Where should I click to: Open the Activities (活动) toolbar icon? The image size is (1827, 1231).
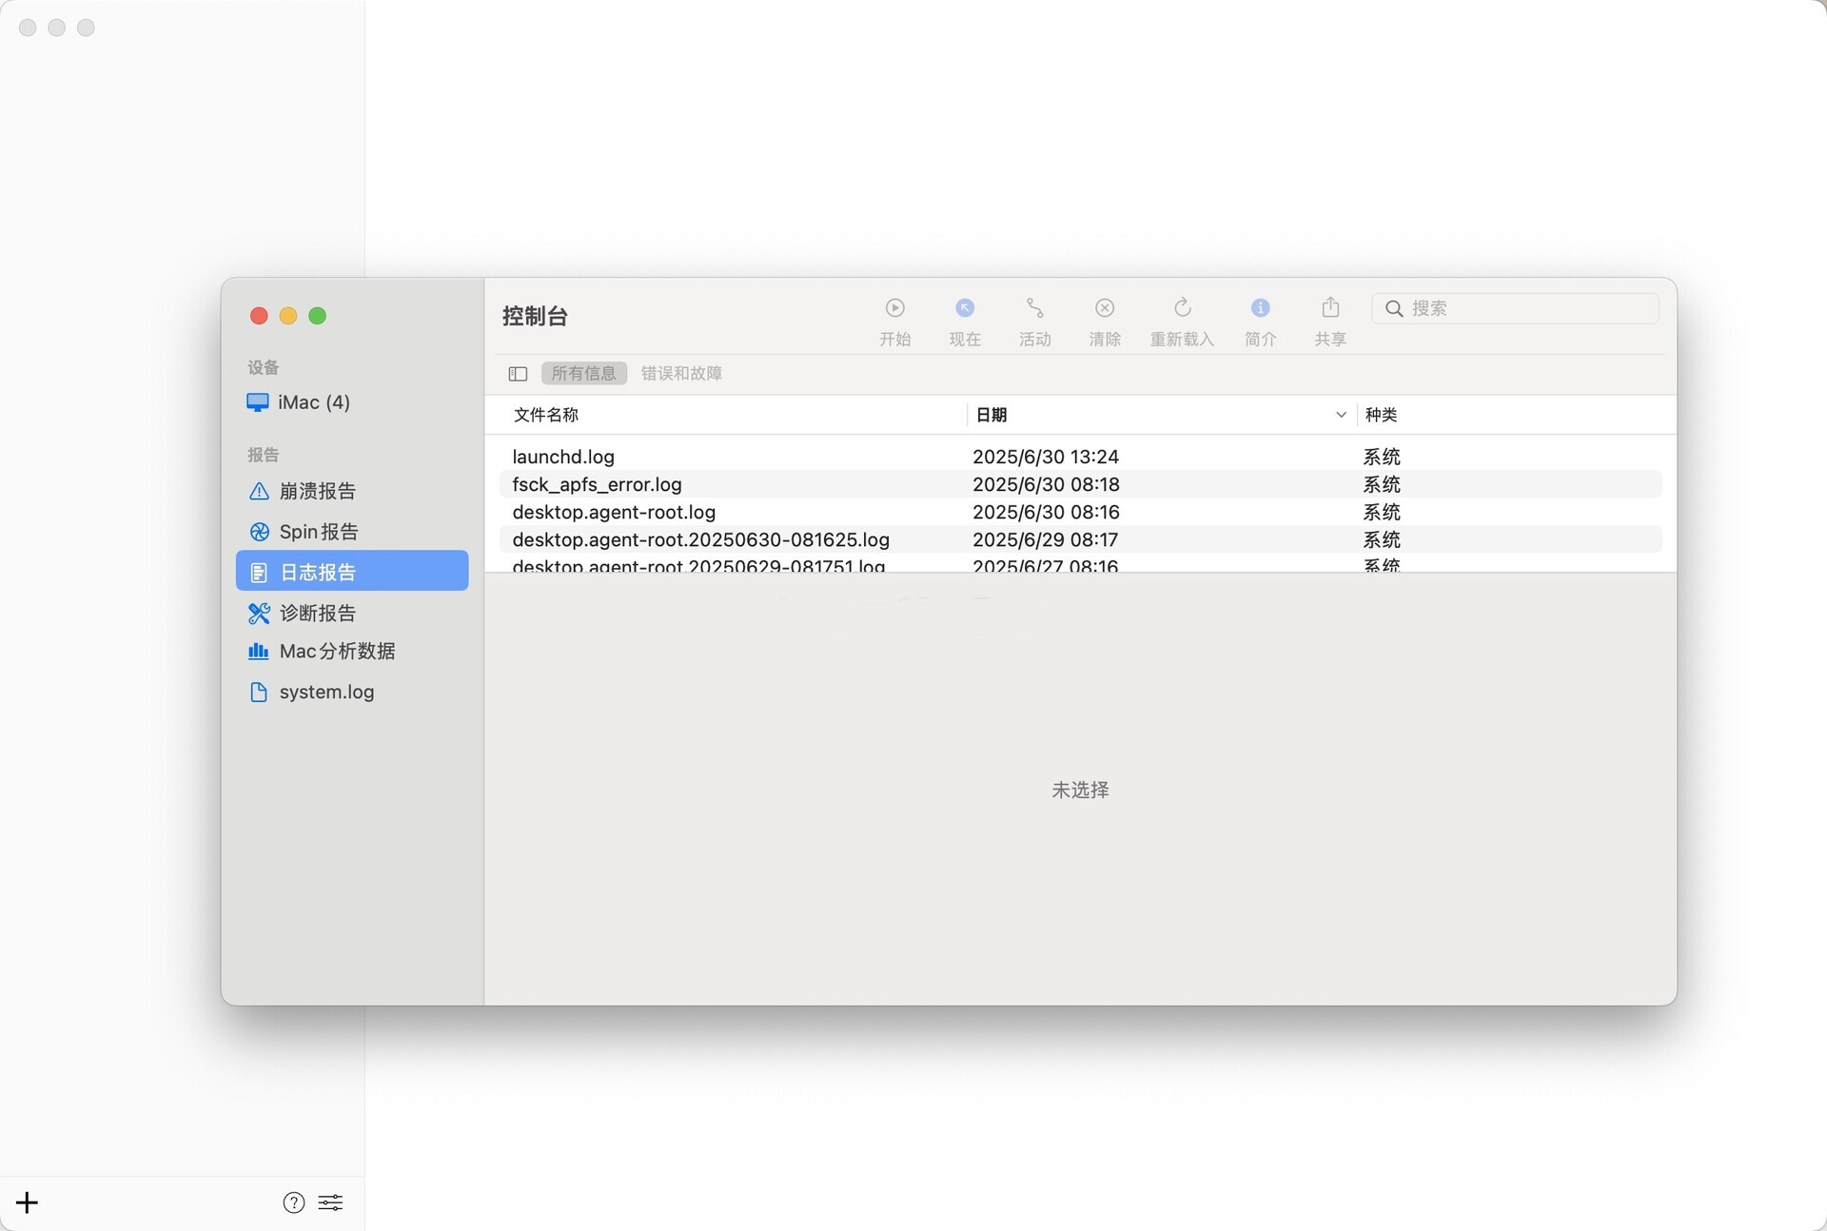point(1034,308)
